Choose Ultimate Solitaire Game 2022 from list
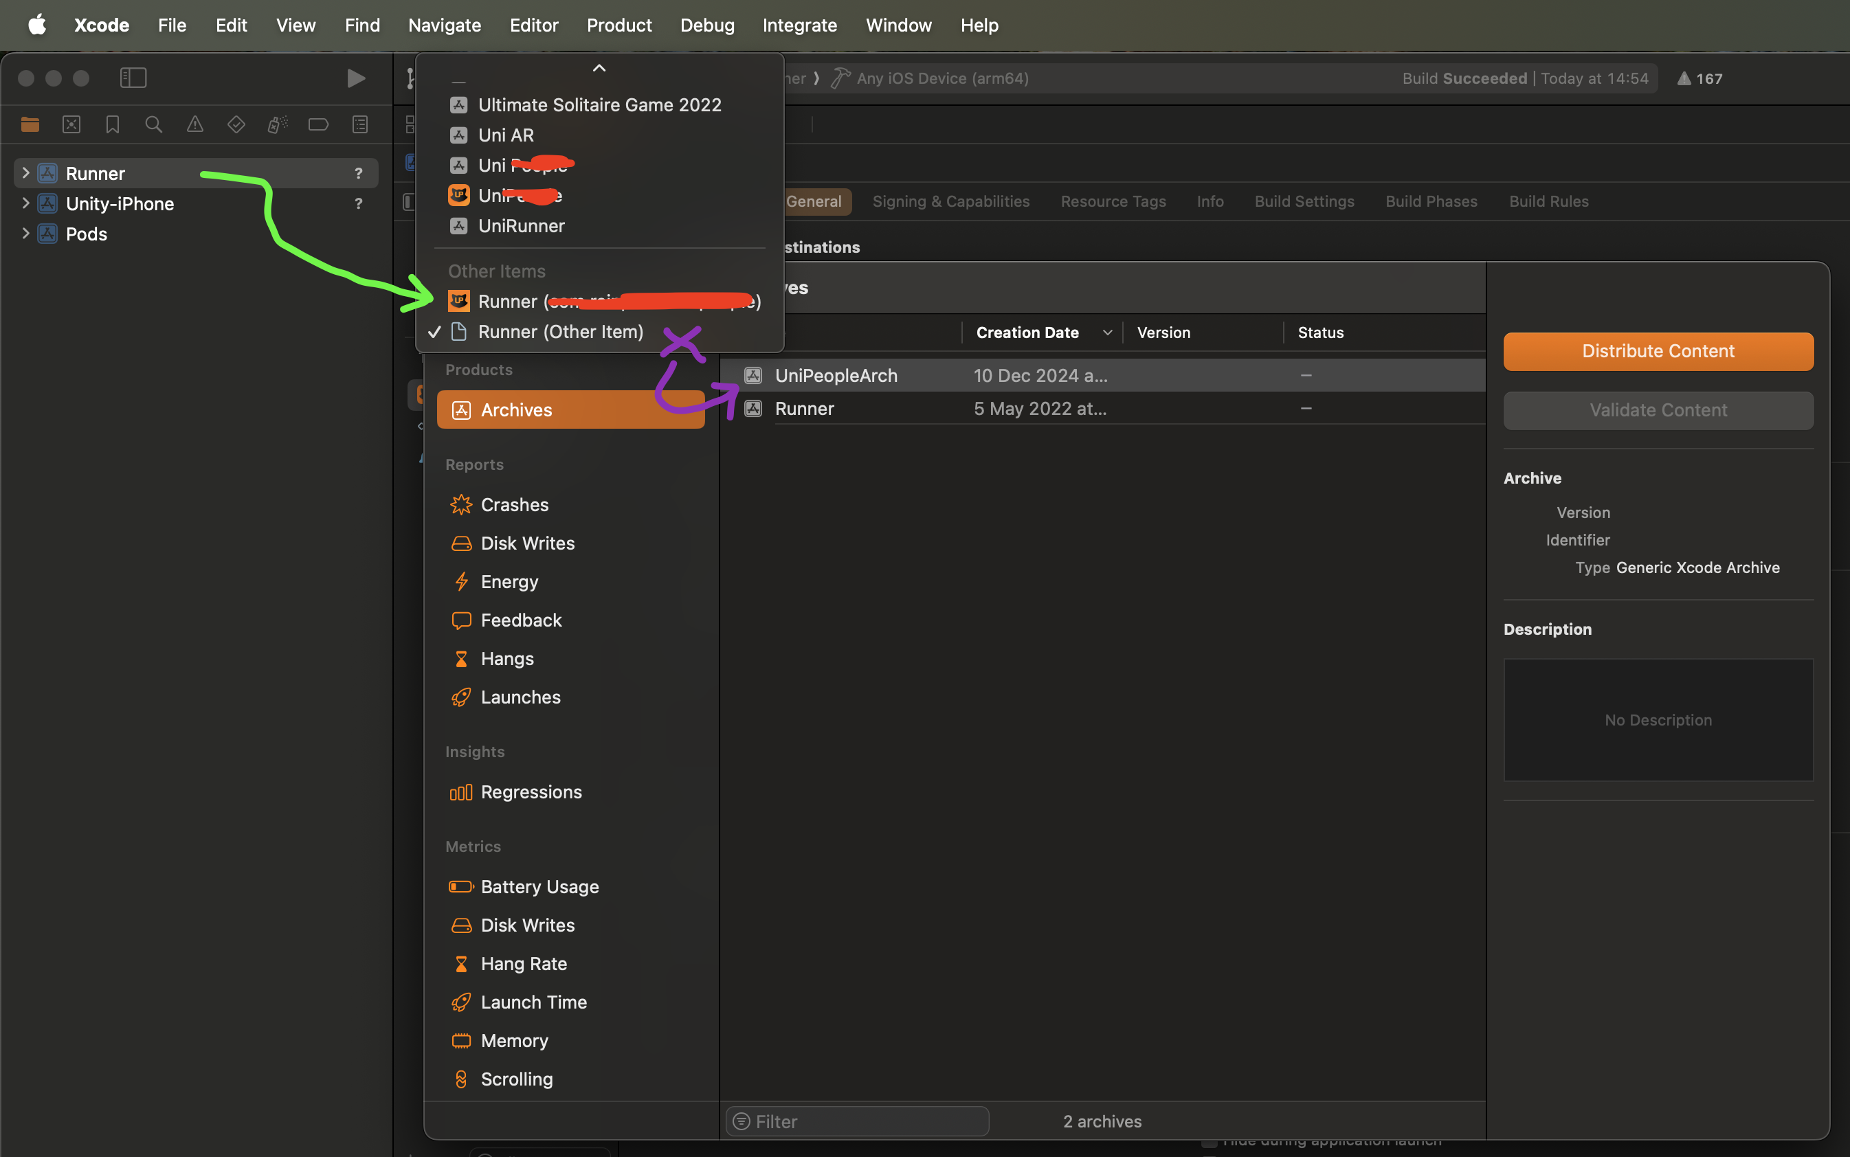This screenshot has width=1850, height=1157. tap(599, 105)
